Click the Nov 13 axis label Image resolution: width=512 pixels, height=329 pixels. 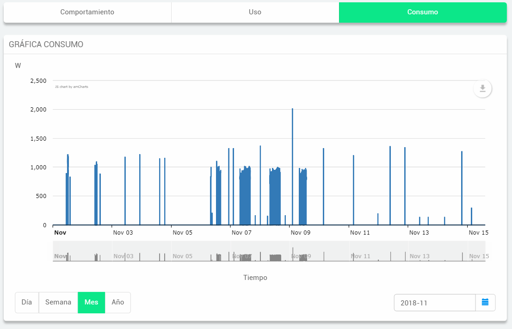pyautogui.click(x=419, y=233)
